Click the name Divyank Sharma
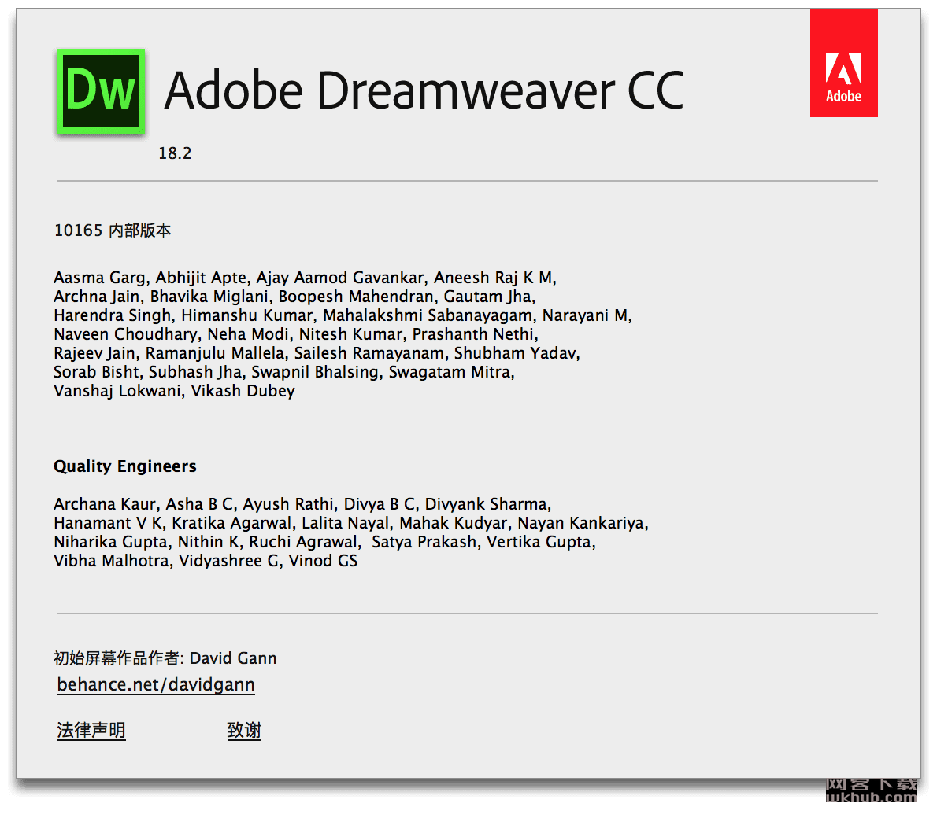937x818 pixels. [487, 504]
